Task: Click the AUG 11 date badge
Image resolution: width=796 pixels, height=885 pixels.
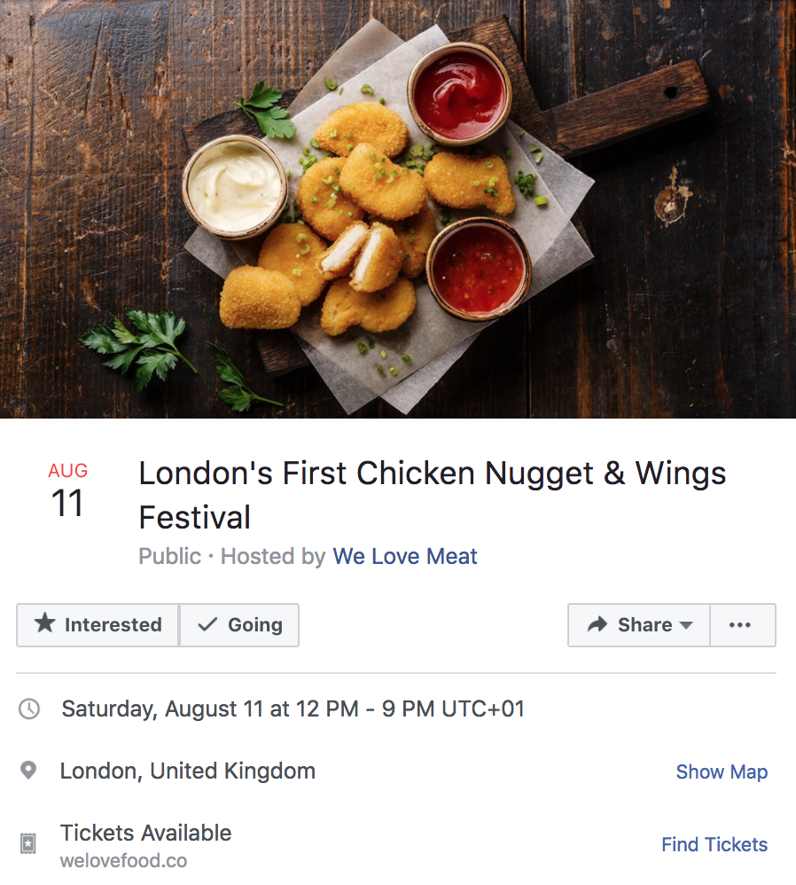Action: tap(67, 488)
